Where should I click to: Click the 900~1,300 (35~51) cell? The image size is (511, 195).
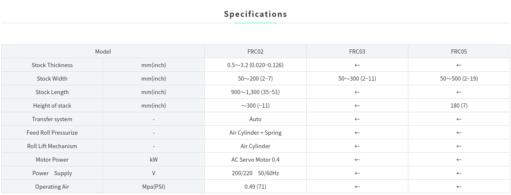click(255, 92)
